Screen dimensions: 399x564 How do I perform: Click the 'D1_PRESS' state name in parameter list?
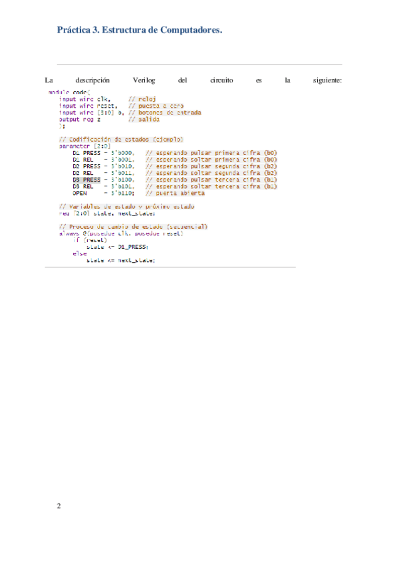tap(86, 153)
